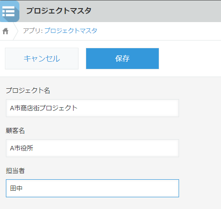Viewport: 221px width, 209px height.
Task: Cancel editing with the キャンセル button
Action: coord(41,59)
